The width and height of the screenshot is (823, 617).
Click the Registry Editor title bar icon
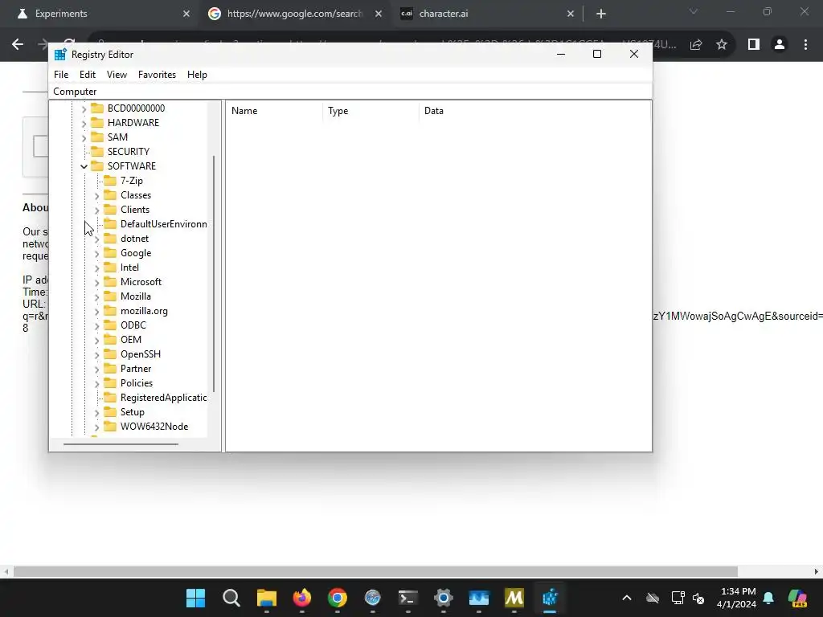click(60, 55)
